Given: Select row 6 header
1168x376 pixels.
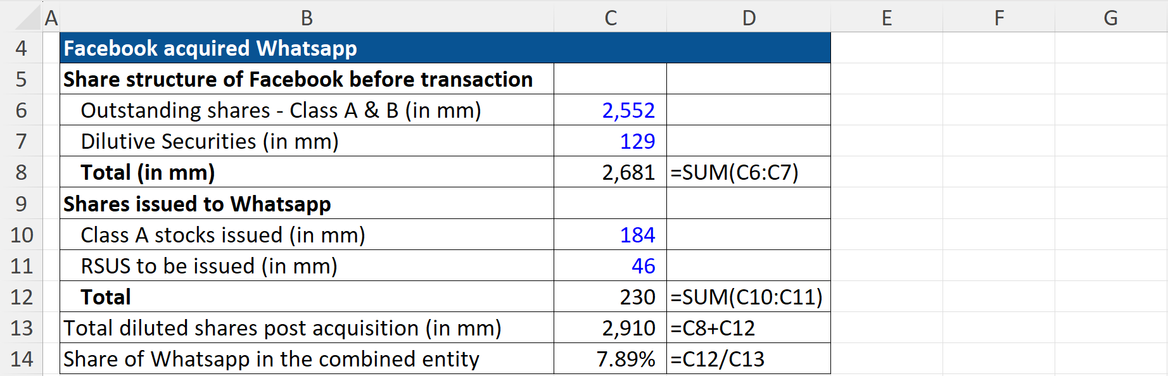Looking at the screenshot, I should (x=21, y=110).
